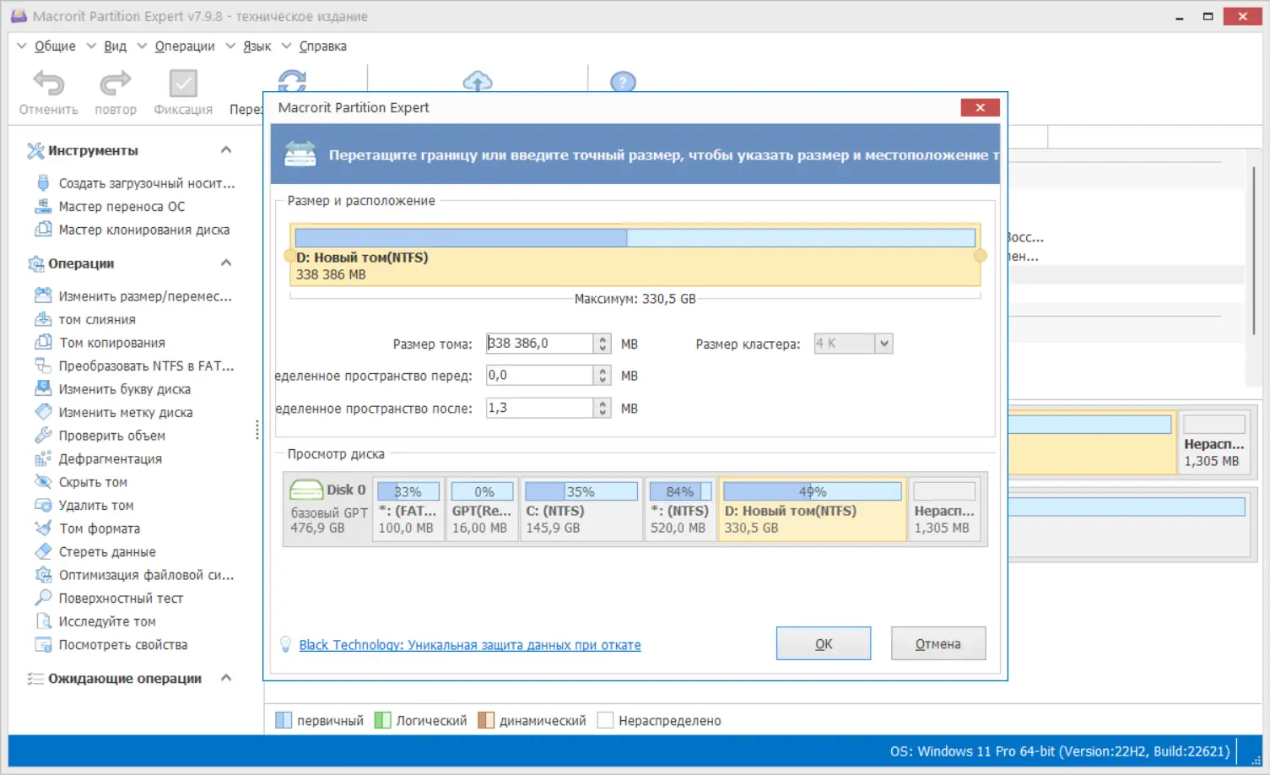This screenshot has width=1270, height=775.
Task: Click the Дефрагментация icon
Action: (x=43, y=458)
